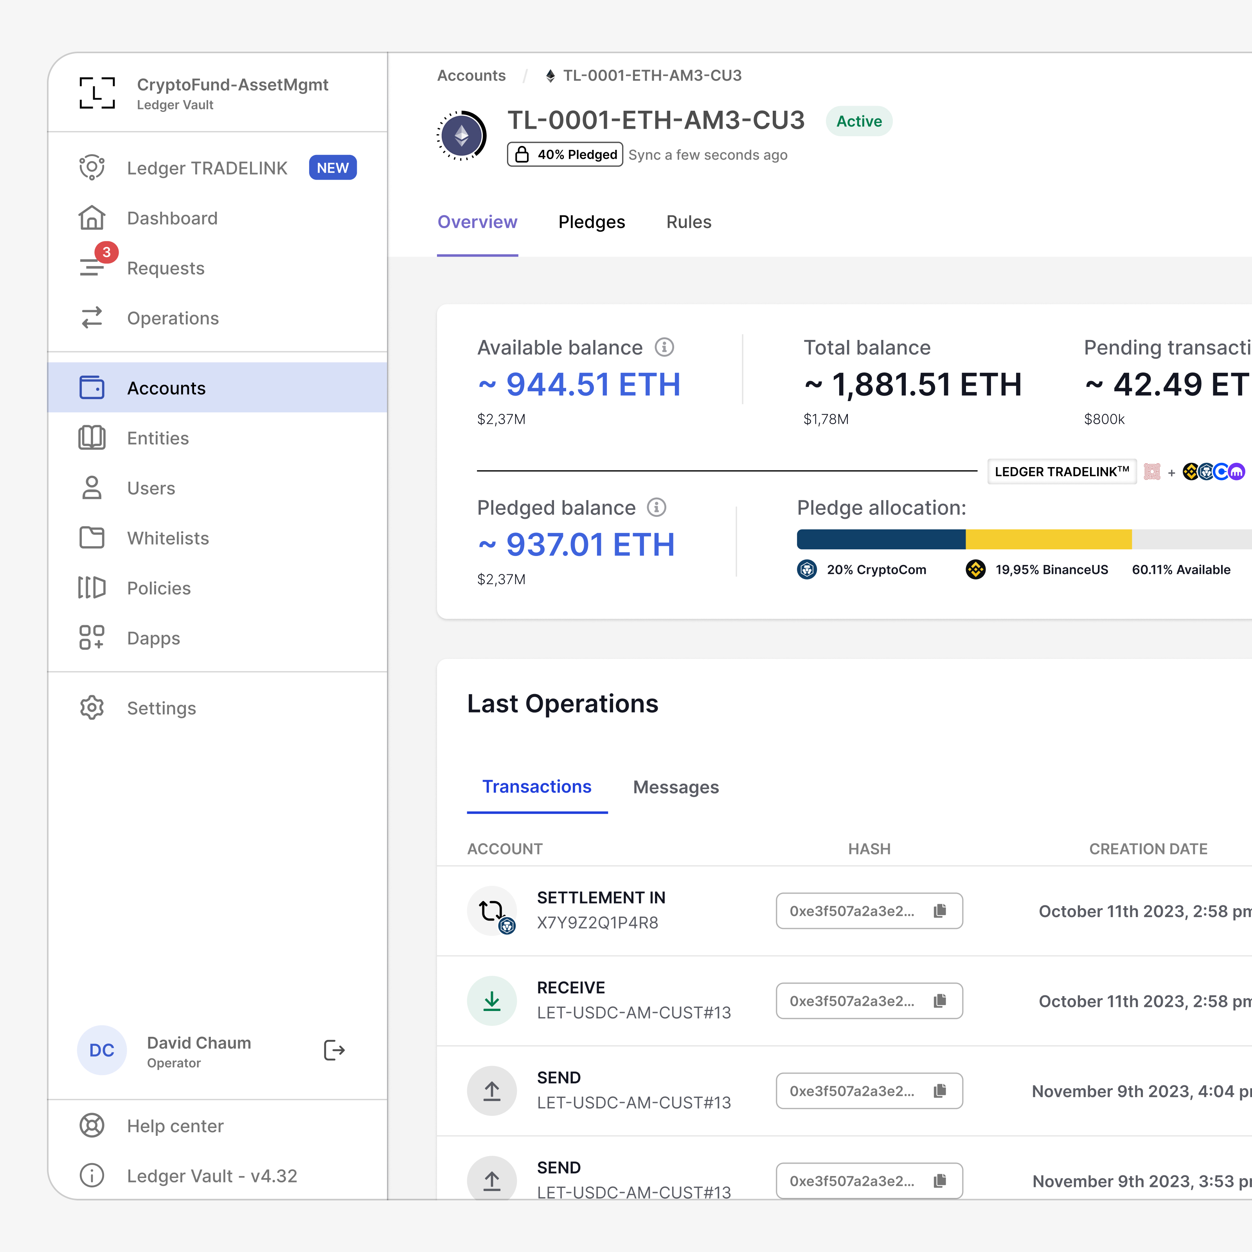This screenshot has height=1252, width=1252.
Task: Click the 40% Pledged lock badge
Action: click(x=565, y=154)
